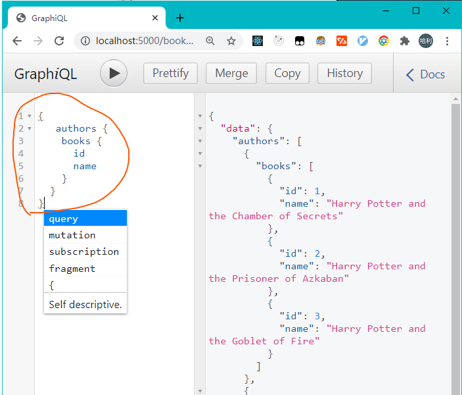Click 'name' field in query editor

(85, 166)
